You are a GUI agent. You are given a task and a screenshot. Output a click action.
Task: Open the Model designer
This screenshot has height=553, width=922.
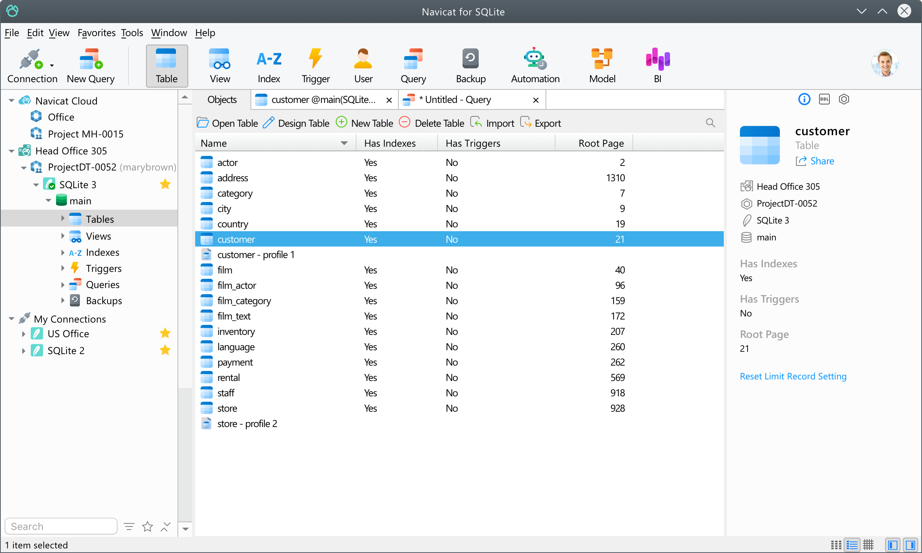(602, 65)
